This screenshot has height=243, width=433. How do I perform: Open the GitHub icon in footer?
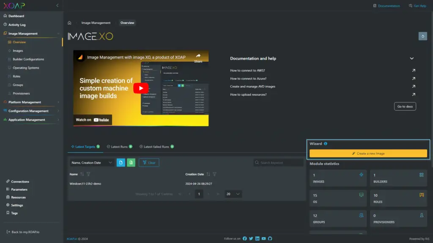pyautogui.click(x=270, y=239)
